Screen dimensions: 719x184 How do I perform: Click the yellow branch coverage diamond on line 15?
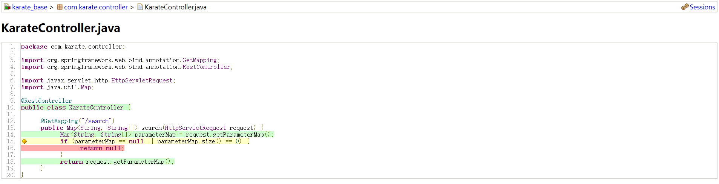[x=24, y=141]
